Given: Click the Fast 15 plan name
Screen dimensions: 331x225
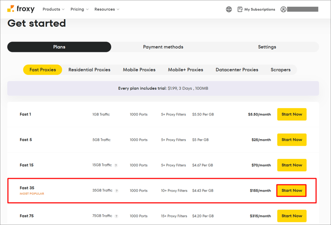Looking at the screenshot, I should pos(27,165).
